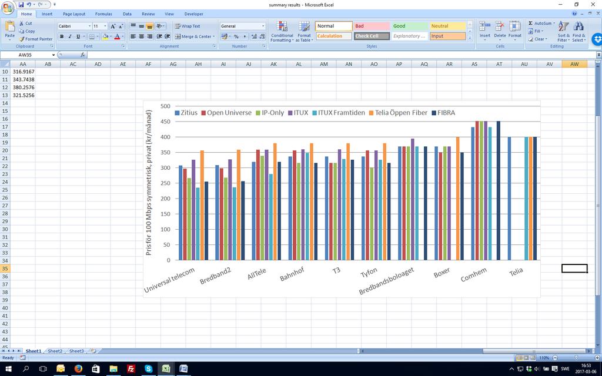Cut the selection with the scissors icon
The width and height of the screenshot is (602, 376).
pos(22,23)
